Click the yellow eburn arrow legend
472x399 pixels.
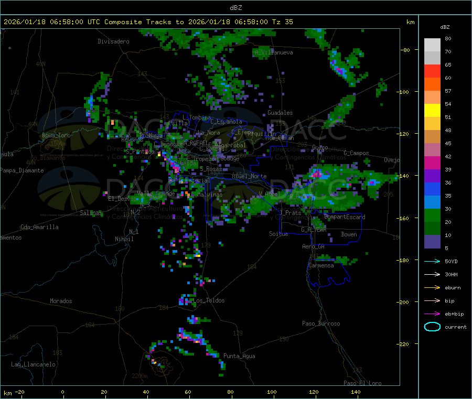(432, 287)
